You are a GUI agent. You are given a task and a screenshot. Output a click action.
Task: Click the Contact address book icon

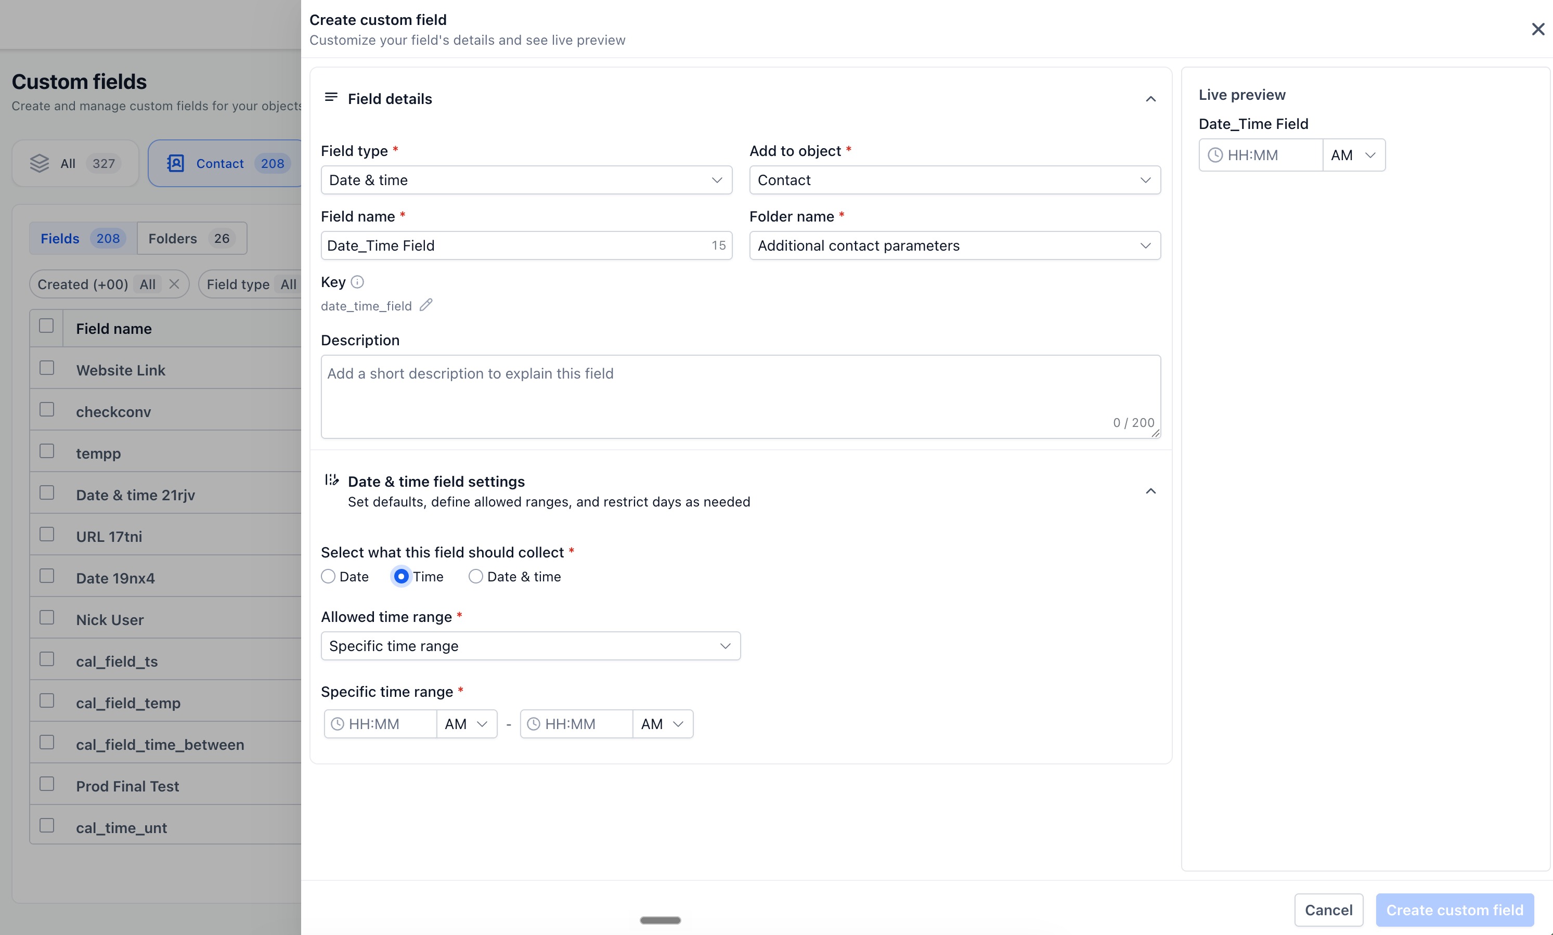[x=175, y=163]
